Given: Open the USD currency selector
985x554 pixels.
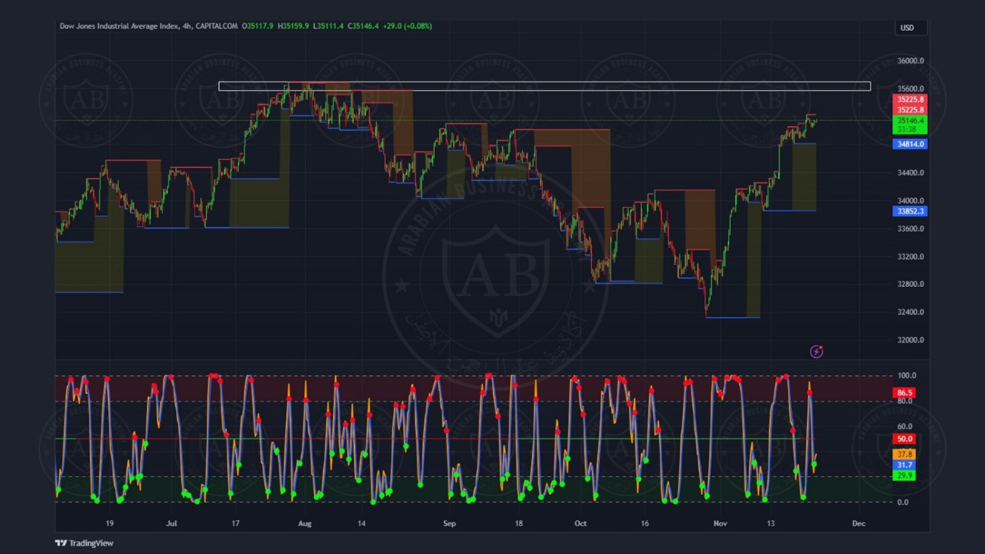Looking at the screenshot, I should click(911, 28).
